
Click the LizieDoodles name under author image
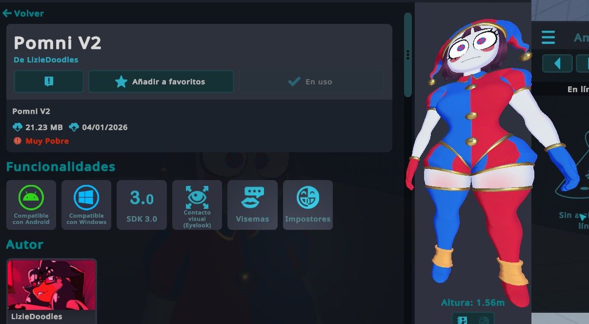[x=37, y=317]
